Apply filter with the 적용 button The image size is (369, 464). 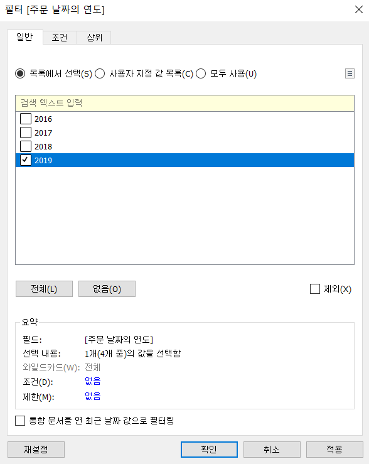click(334, 450)
